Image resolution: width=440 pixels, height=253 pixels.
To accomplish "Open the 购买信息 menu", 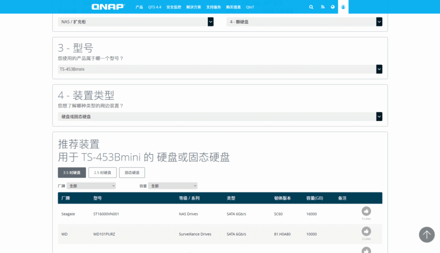I will pos(233,7).
